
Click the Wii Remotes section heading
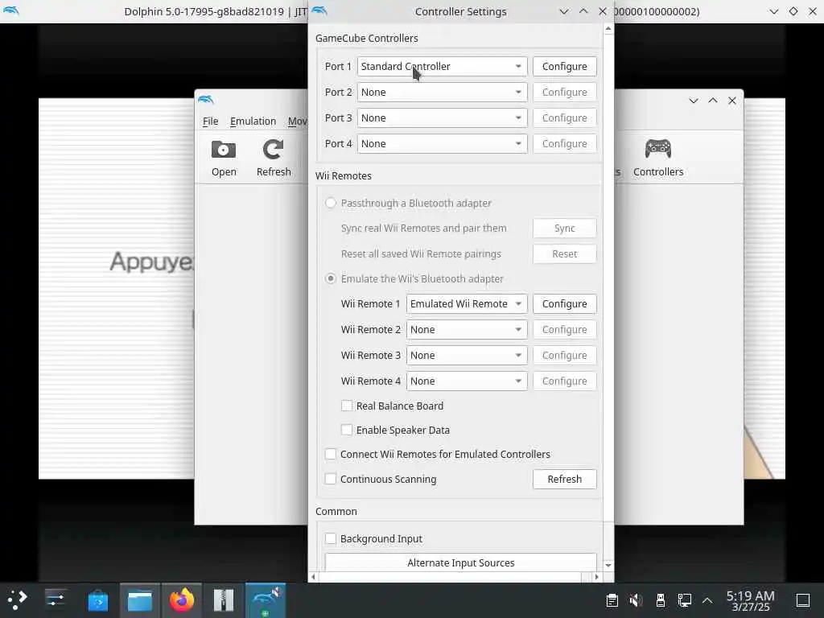[343, 176]
